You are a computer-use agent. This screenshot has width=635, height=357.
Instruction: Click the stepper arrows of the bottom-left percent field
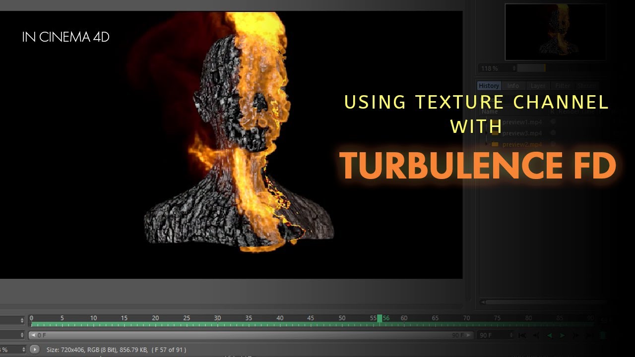coord(23,350)
